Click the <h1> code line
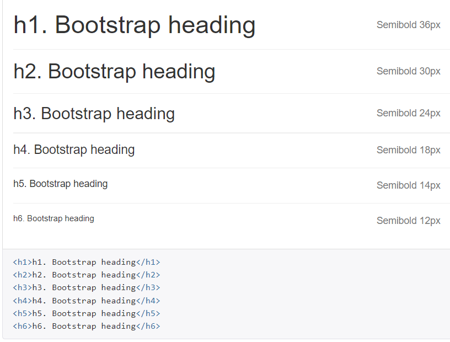Screen dimensions: 450x342 pyautogui.click(x=87, y=262)
